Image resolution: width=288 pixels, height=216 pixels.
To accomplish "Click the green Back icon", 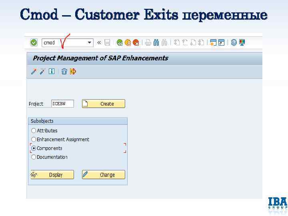I will (x=120, y=43).
